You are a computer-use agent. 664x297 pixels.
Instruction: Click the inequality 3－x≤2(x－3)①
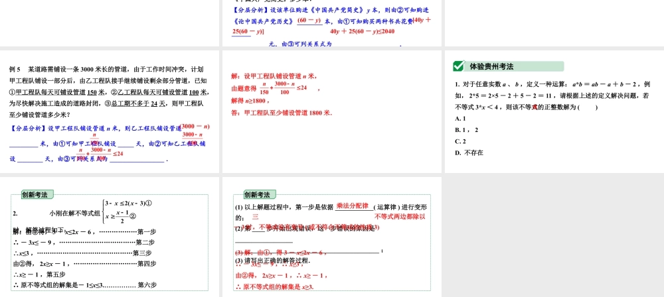pyautogui.click(x=128, y=204)
